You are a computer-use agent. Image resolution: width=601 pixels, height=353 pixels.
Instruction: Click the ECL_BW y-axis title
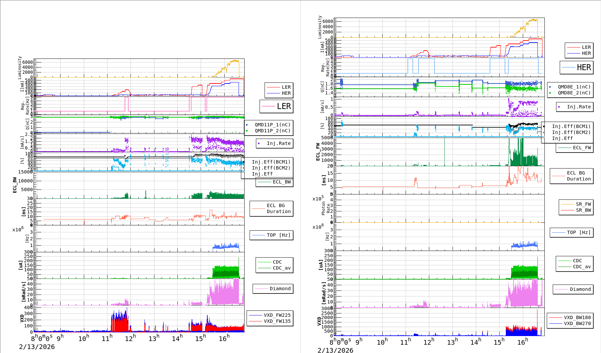[15, 185]
